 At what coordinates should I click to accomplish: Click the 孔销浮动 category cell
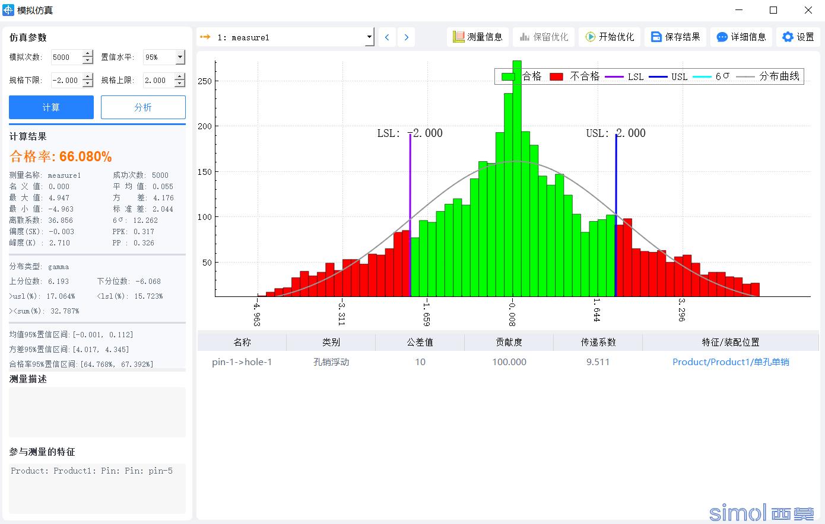331,362
